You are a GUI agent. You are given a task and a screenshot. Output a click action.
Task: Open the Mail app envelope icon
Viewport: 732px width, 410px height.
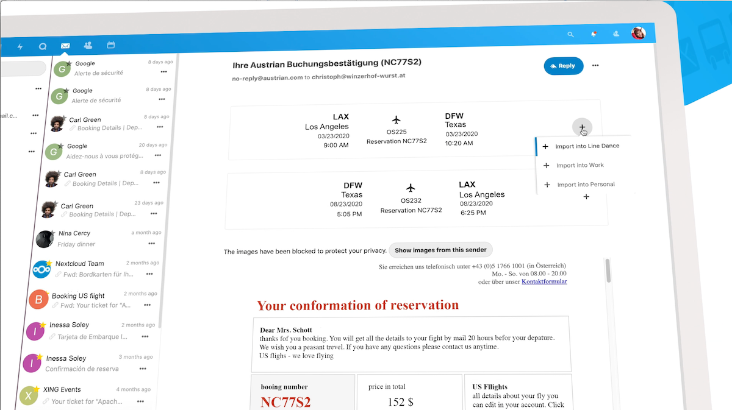65,46
